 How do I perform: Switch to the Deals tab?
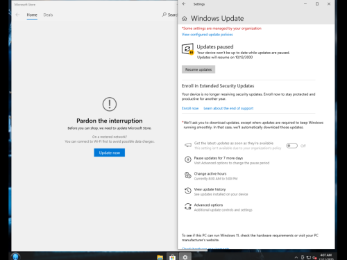pyautogui.click(x=48, y=15)
